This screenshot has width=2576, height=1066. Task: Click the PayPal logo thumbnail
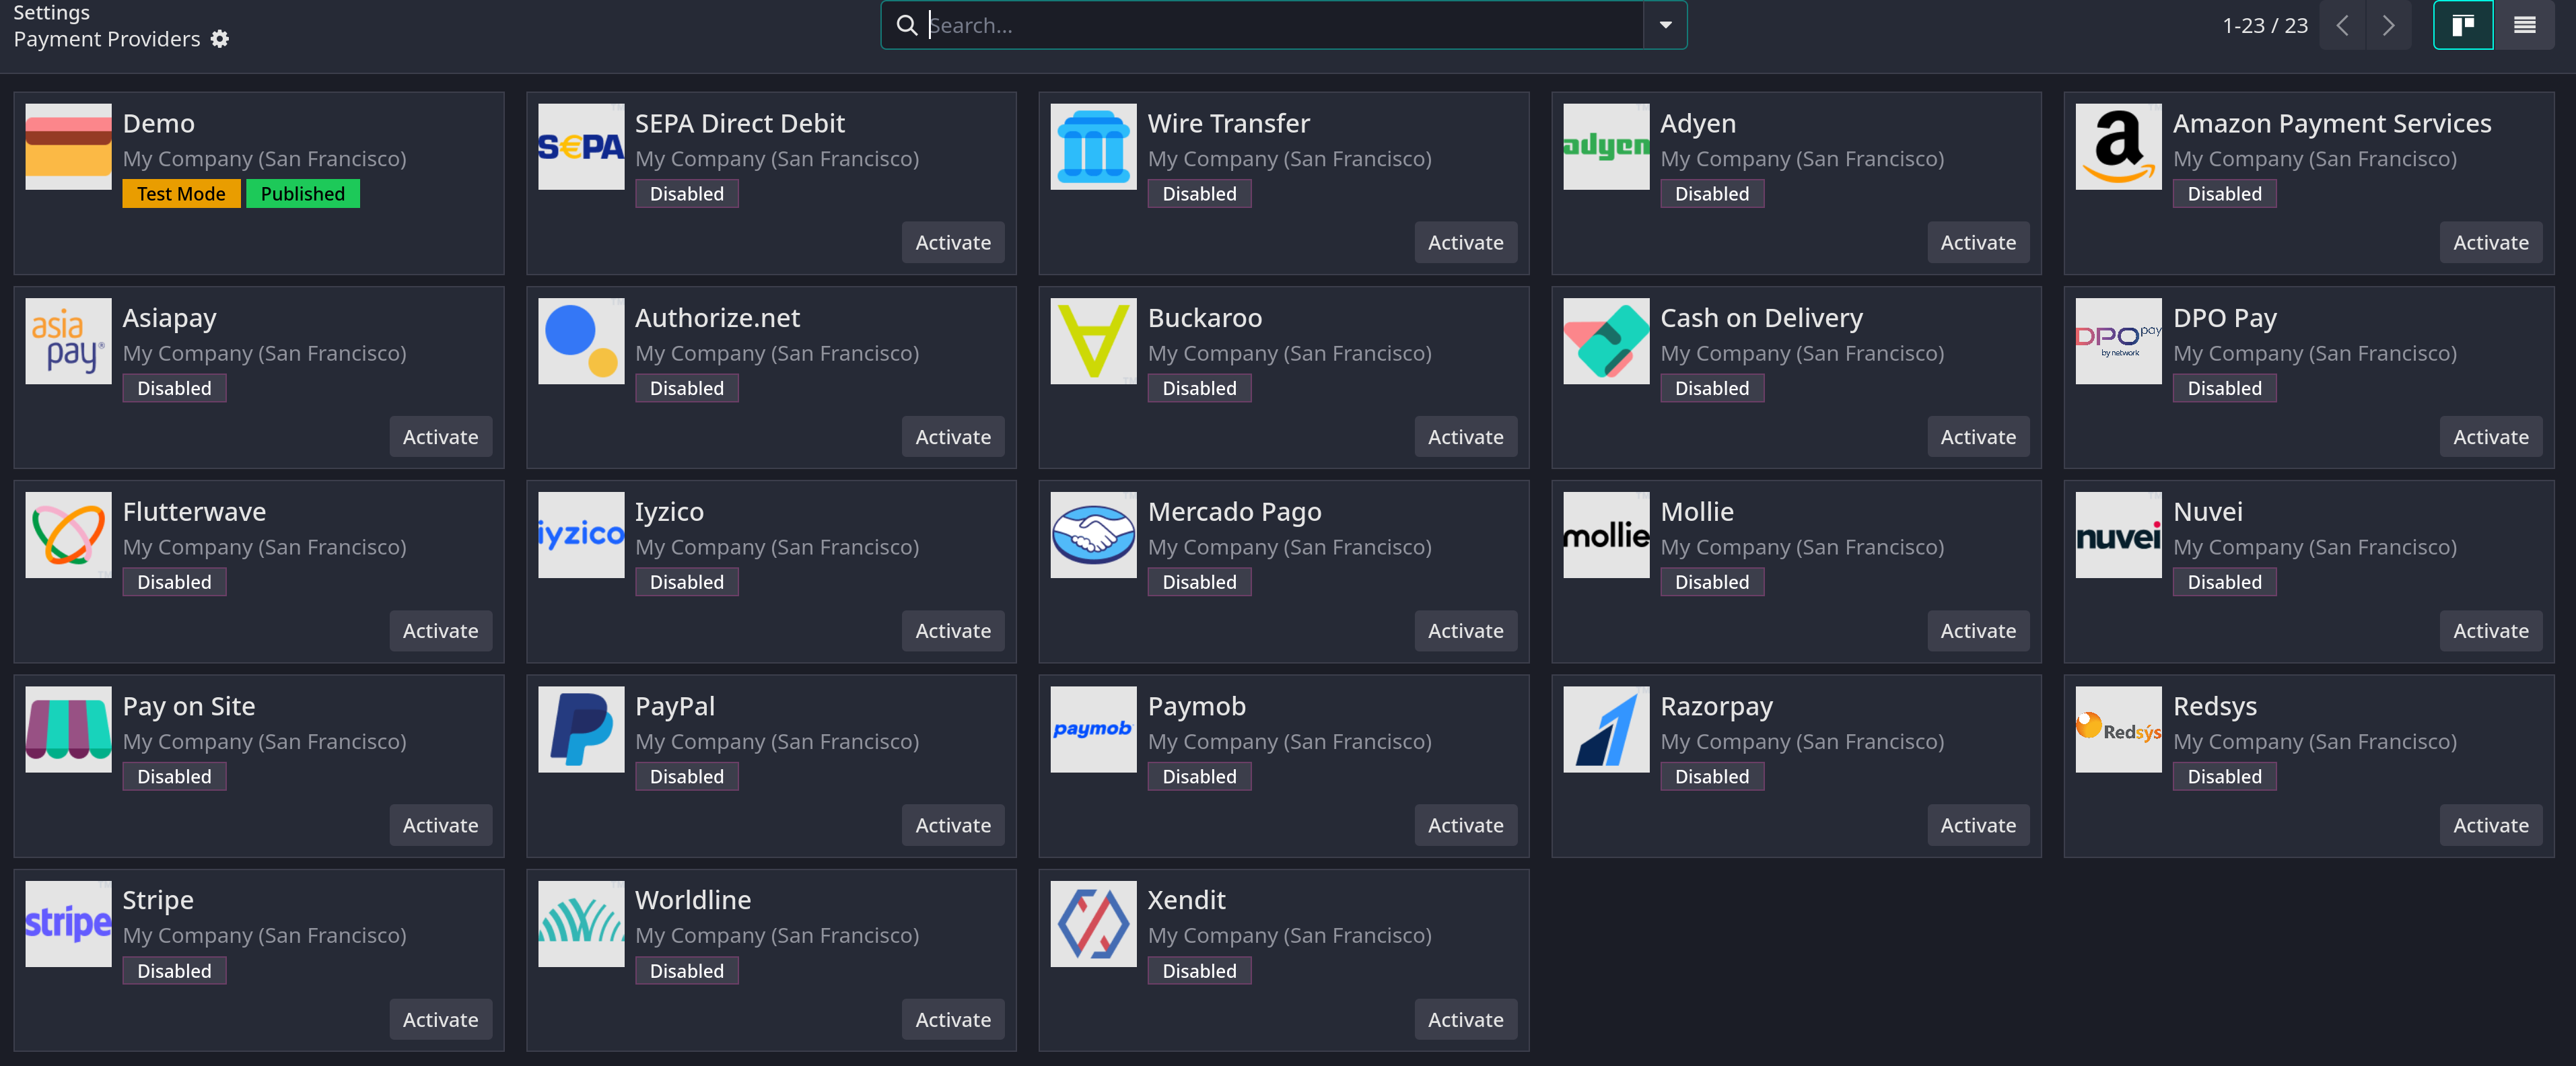point(581,729)
